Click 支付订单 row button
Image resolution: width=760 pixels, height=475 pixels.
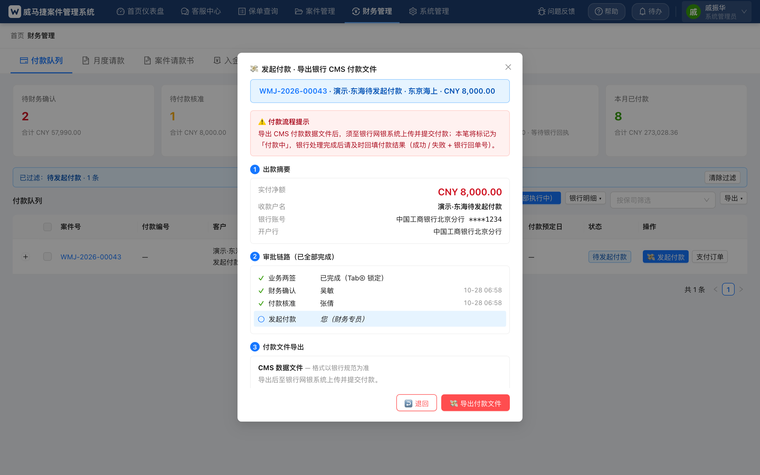click(710, 257)
